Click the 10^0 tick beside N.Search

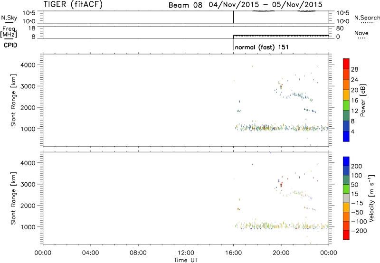pos(342,21)
